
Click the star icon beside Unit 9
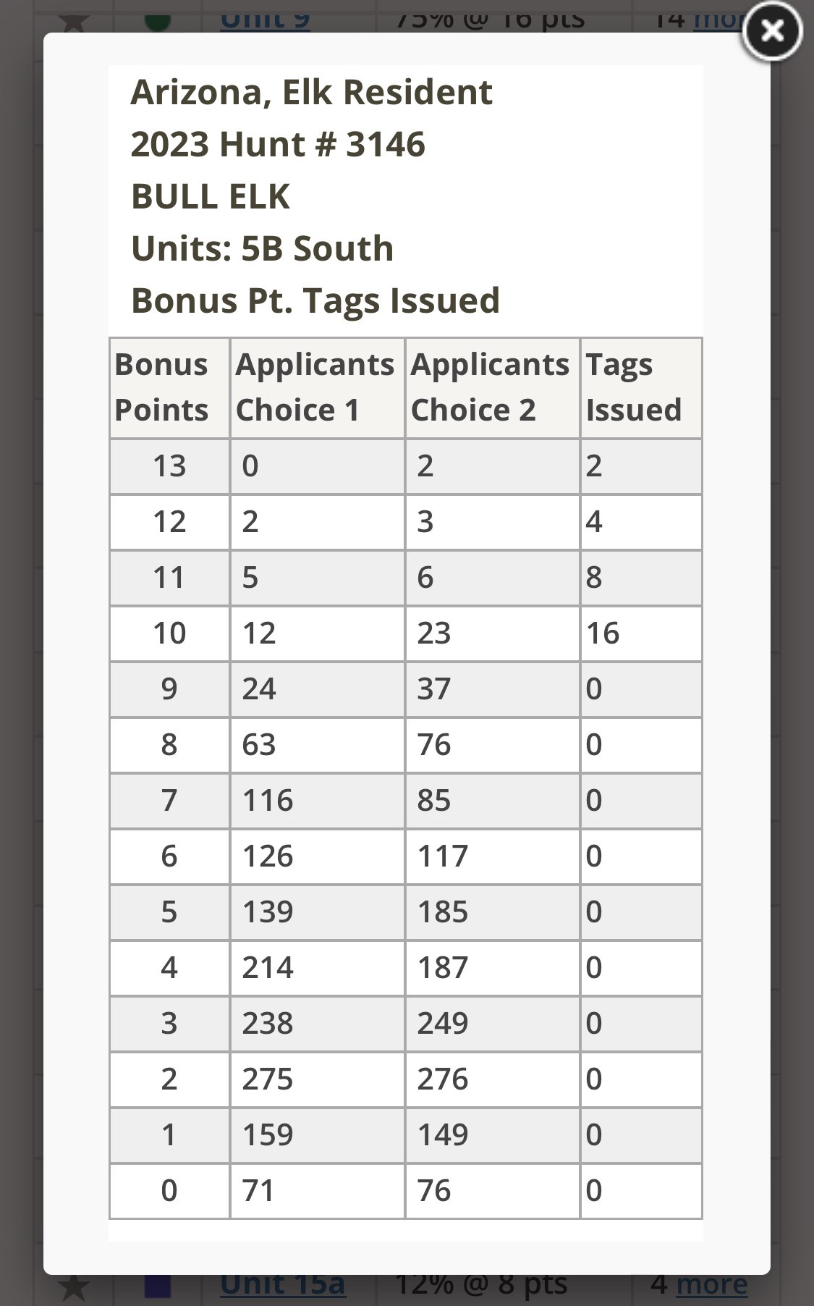click(x=74, y=20)
